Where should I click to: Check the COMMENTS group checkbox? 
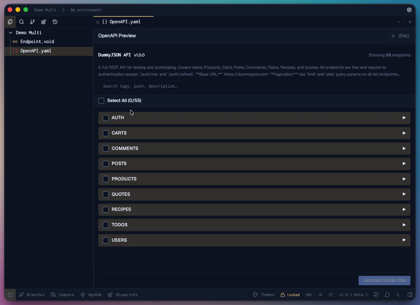pos(106,148)
